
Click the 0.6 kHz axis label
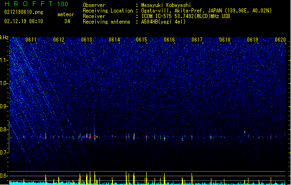(4, 176)
